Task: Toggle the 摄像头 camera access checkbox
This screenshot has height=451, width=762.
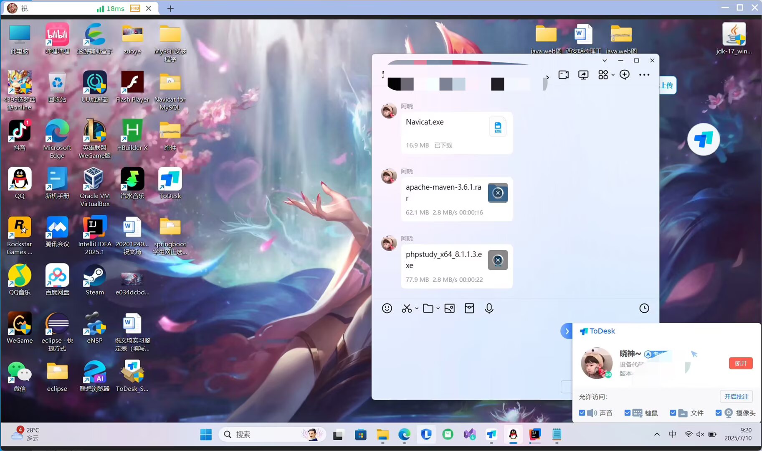Action: click(x=718, y=413)
